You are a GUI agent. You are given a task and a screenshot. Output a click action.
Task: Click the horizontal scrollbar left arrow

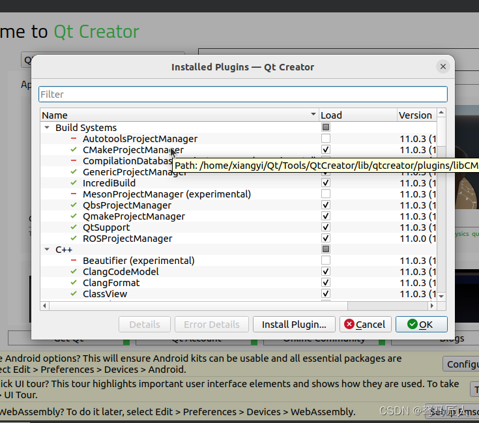pos(44,306)
